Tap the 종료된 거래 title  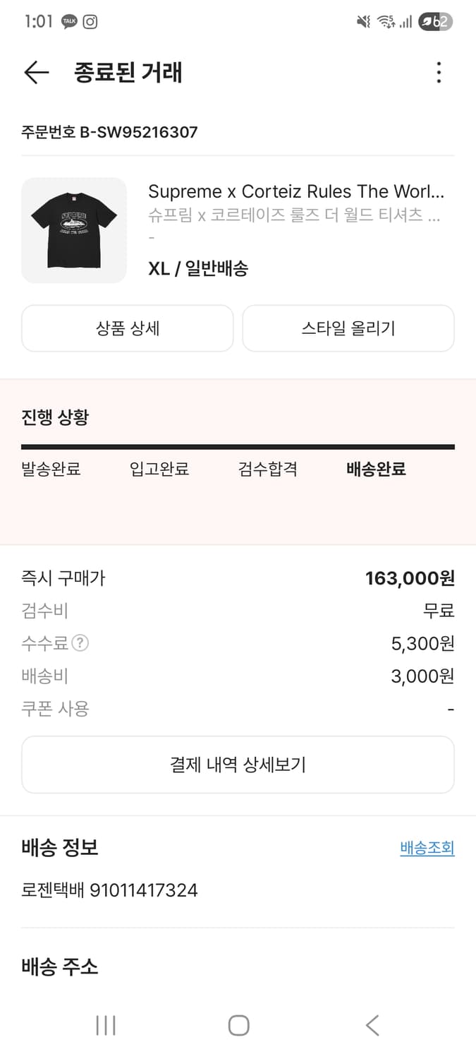[126, 73]
